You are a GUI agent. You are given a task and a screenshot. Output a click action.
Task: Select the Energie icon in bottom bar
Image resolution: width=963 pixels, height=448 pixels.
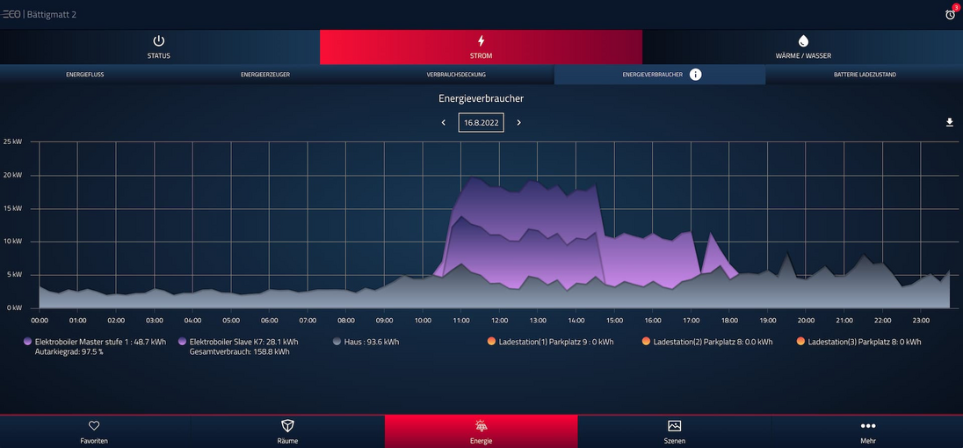click(481, 426)
